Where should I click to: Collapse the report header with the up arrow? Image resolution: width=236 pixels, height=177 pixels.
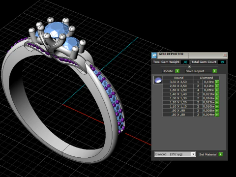tap(189, 66)
